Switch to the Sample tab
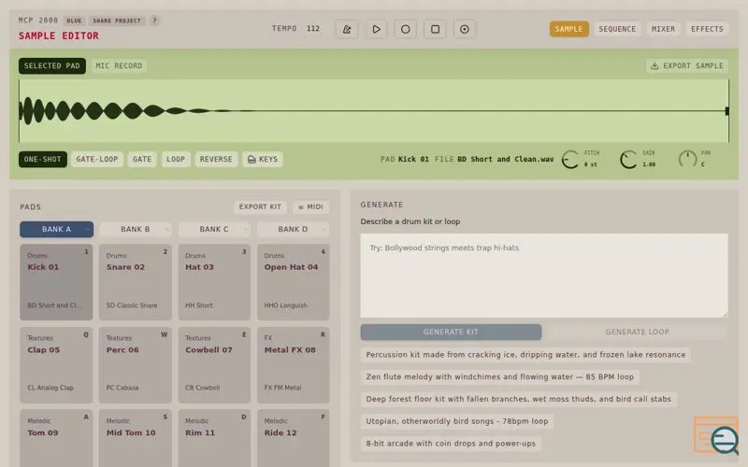 click(x=568, y=29)
